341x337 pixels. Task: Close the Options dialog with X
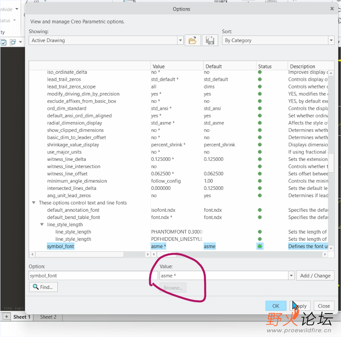click(x=332, y=9)
